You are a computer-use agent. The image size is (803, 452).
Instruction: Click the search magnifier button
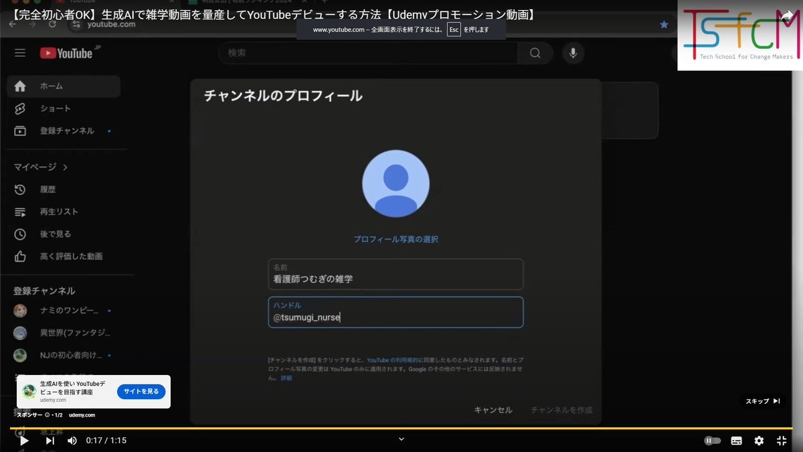click(x=535, y=53)
